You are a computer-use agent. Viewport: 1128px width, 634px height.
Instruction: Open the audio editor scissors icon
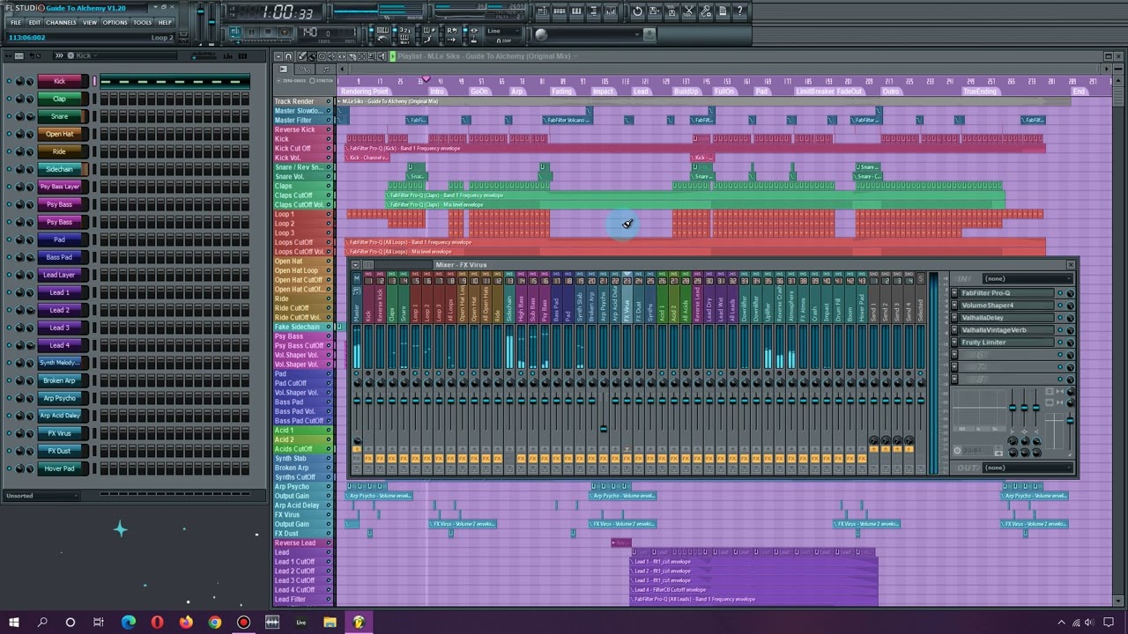click(688, 11)
